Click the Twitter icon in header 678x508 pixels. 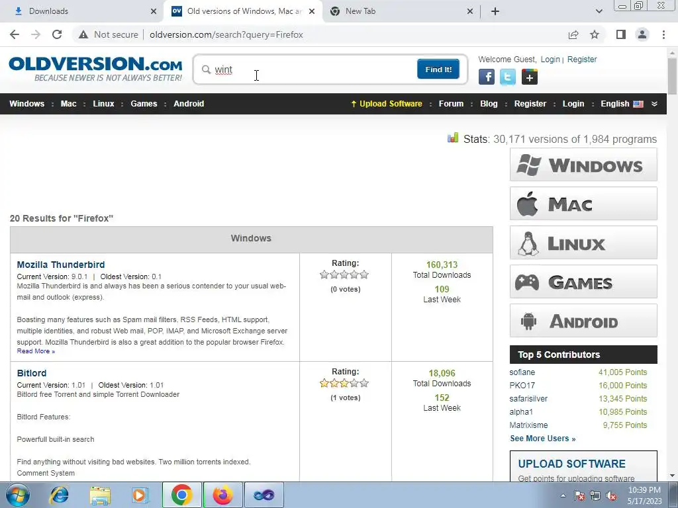click(508, 77)
